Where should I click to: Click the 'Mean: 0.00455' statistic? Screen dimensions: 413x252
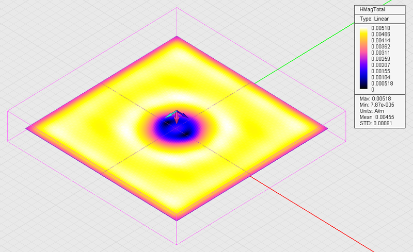(x=377, y=117)
